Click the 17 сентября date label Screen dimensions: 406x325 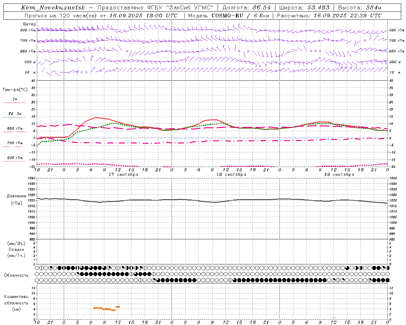pyautogui.click(x=123, y=175)
